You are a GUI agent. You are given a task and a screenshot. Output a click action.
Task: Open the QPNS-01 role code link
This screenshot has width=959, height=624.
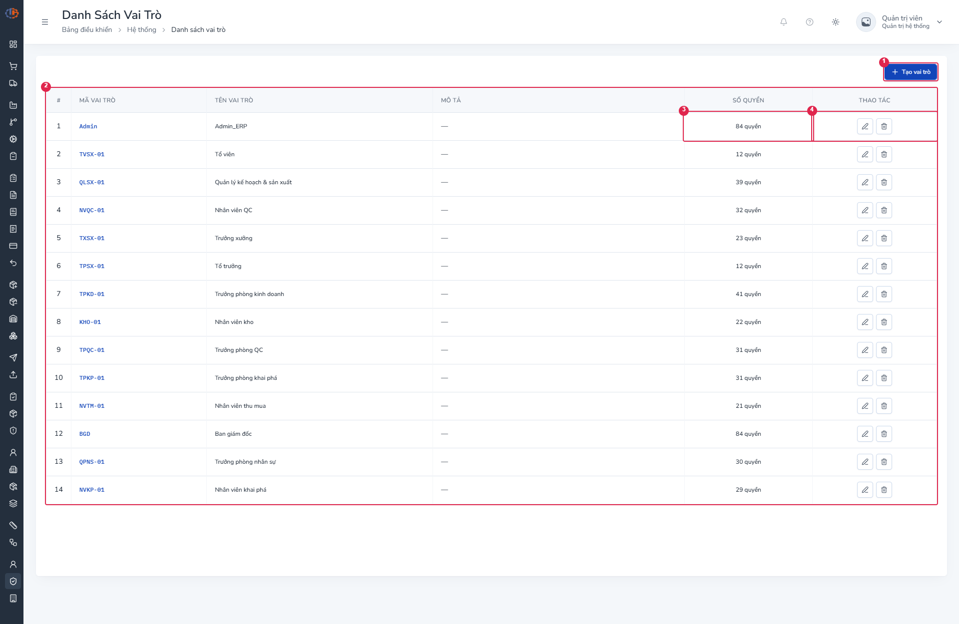click(92, 462)
